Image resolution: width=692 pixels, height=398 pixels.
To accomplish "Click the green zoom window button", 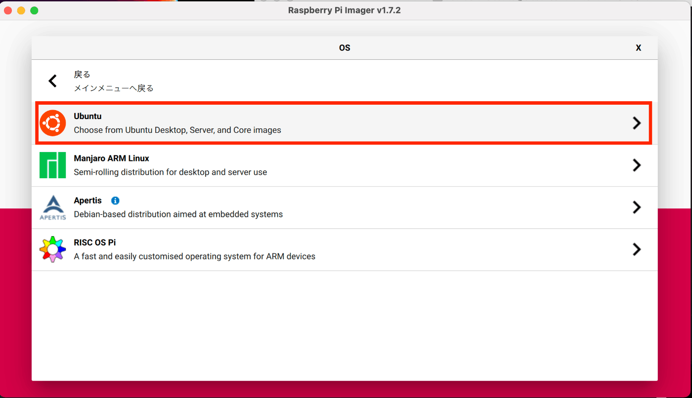I will [34, 10].
